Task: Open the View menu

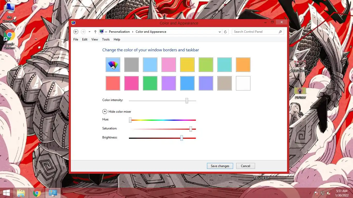Action: (x=95, y=39)
